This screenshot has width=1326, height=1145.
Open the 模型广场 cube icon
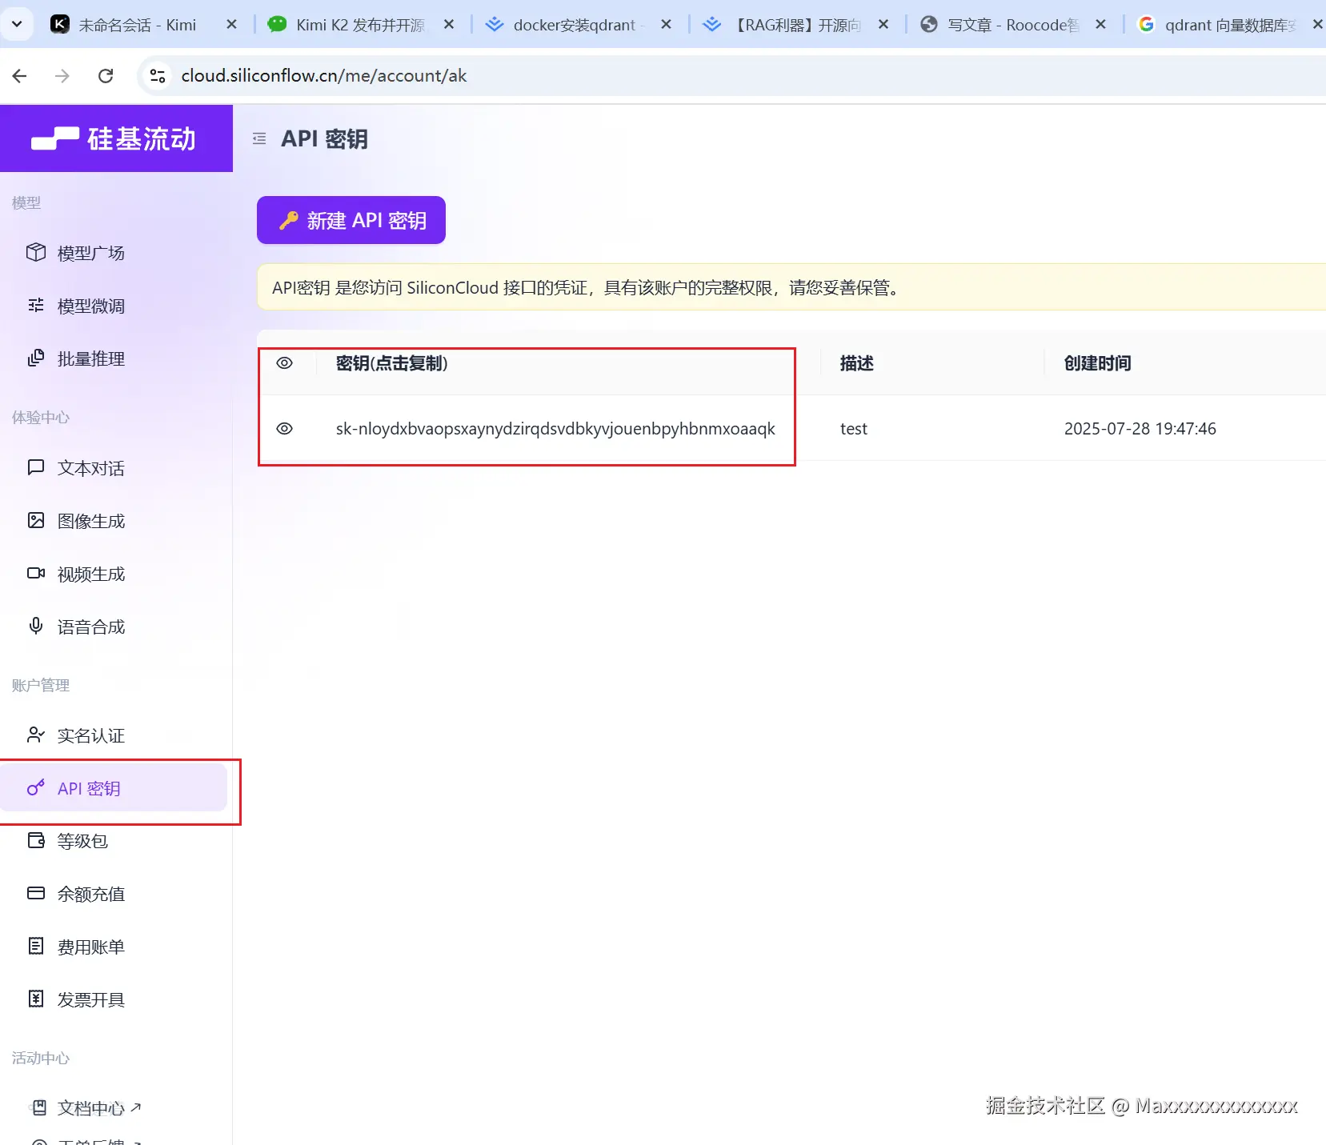(36, 253)
